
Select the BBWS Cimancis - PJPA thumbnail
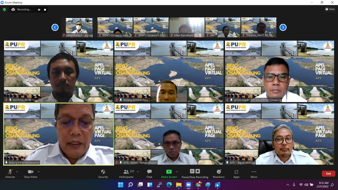pyautogui.click(x=151, y=27)
